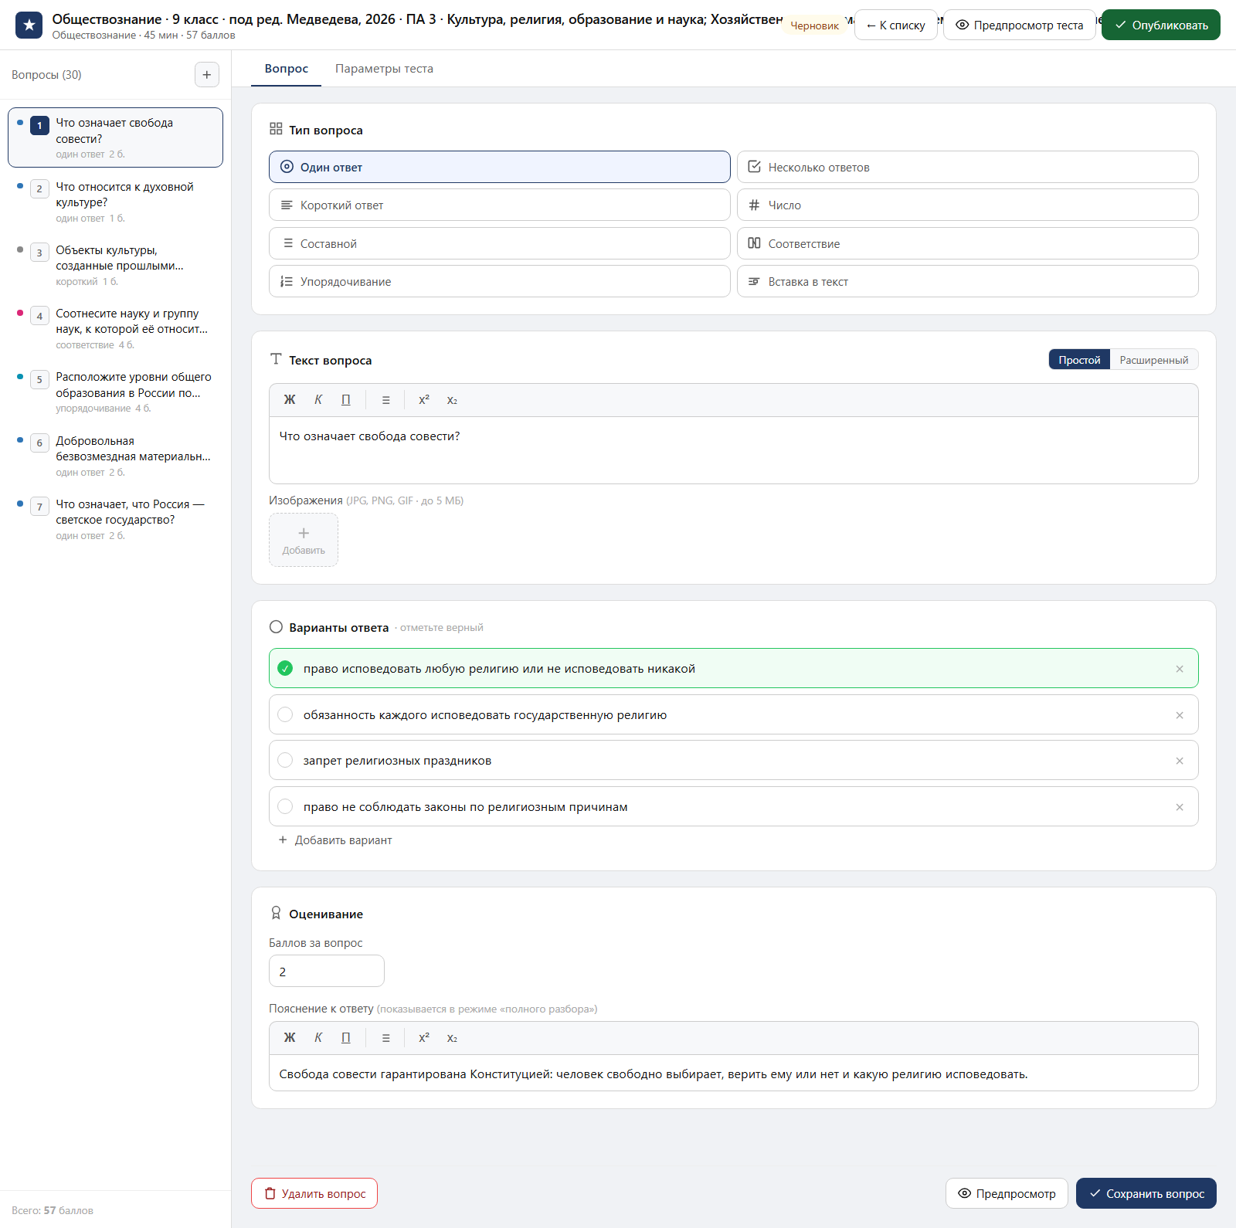Add a new question with plus icon
1236x1228 pixels.
[206, 75]
